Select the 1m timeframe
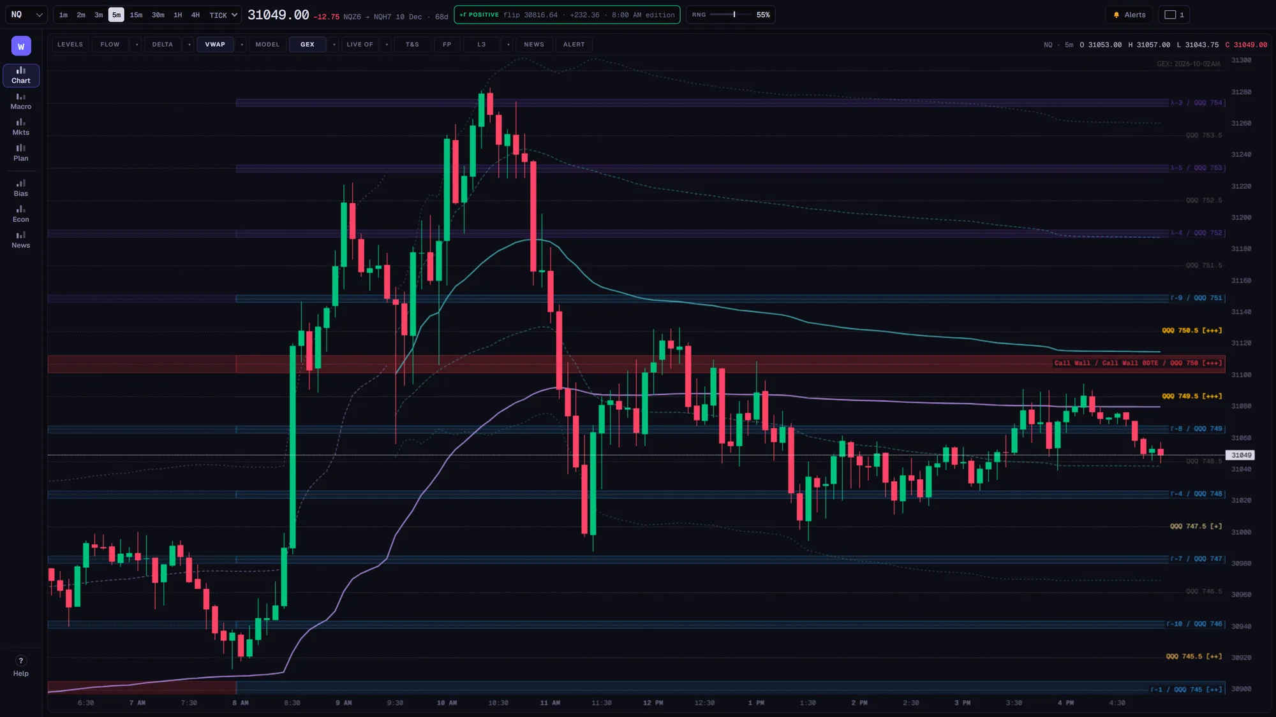 64,15
